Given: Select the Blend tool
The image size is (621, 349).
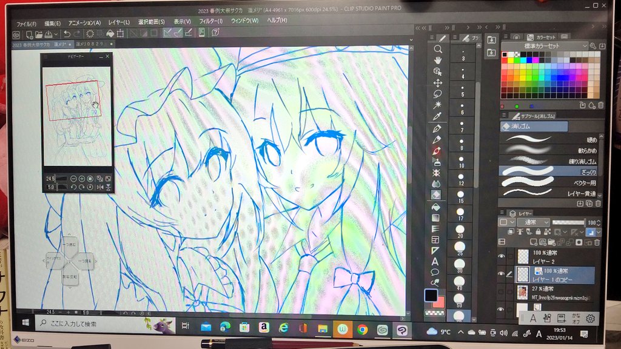Looking at the screenshot, I should point(436,184).
